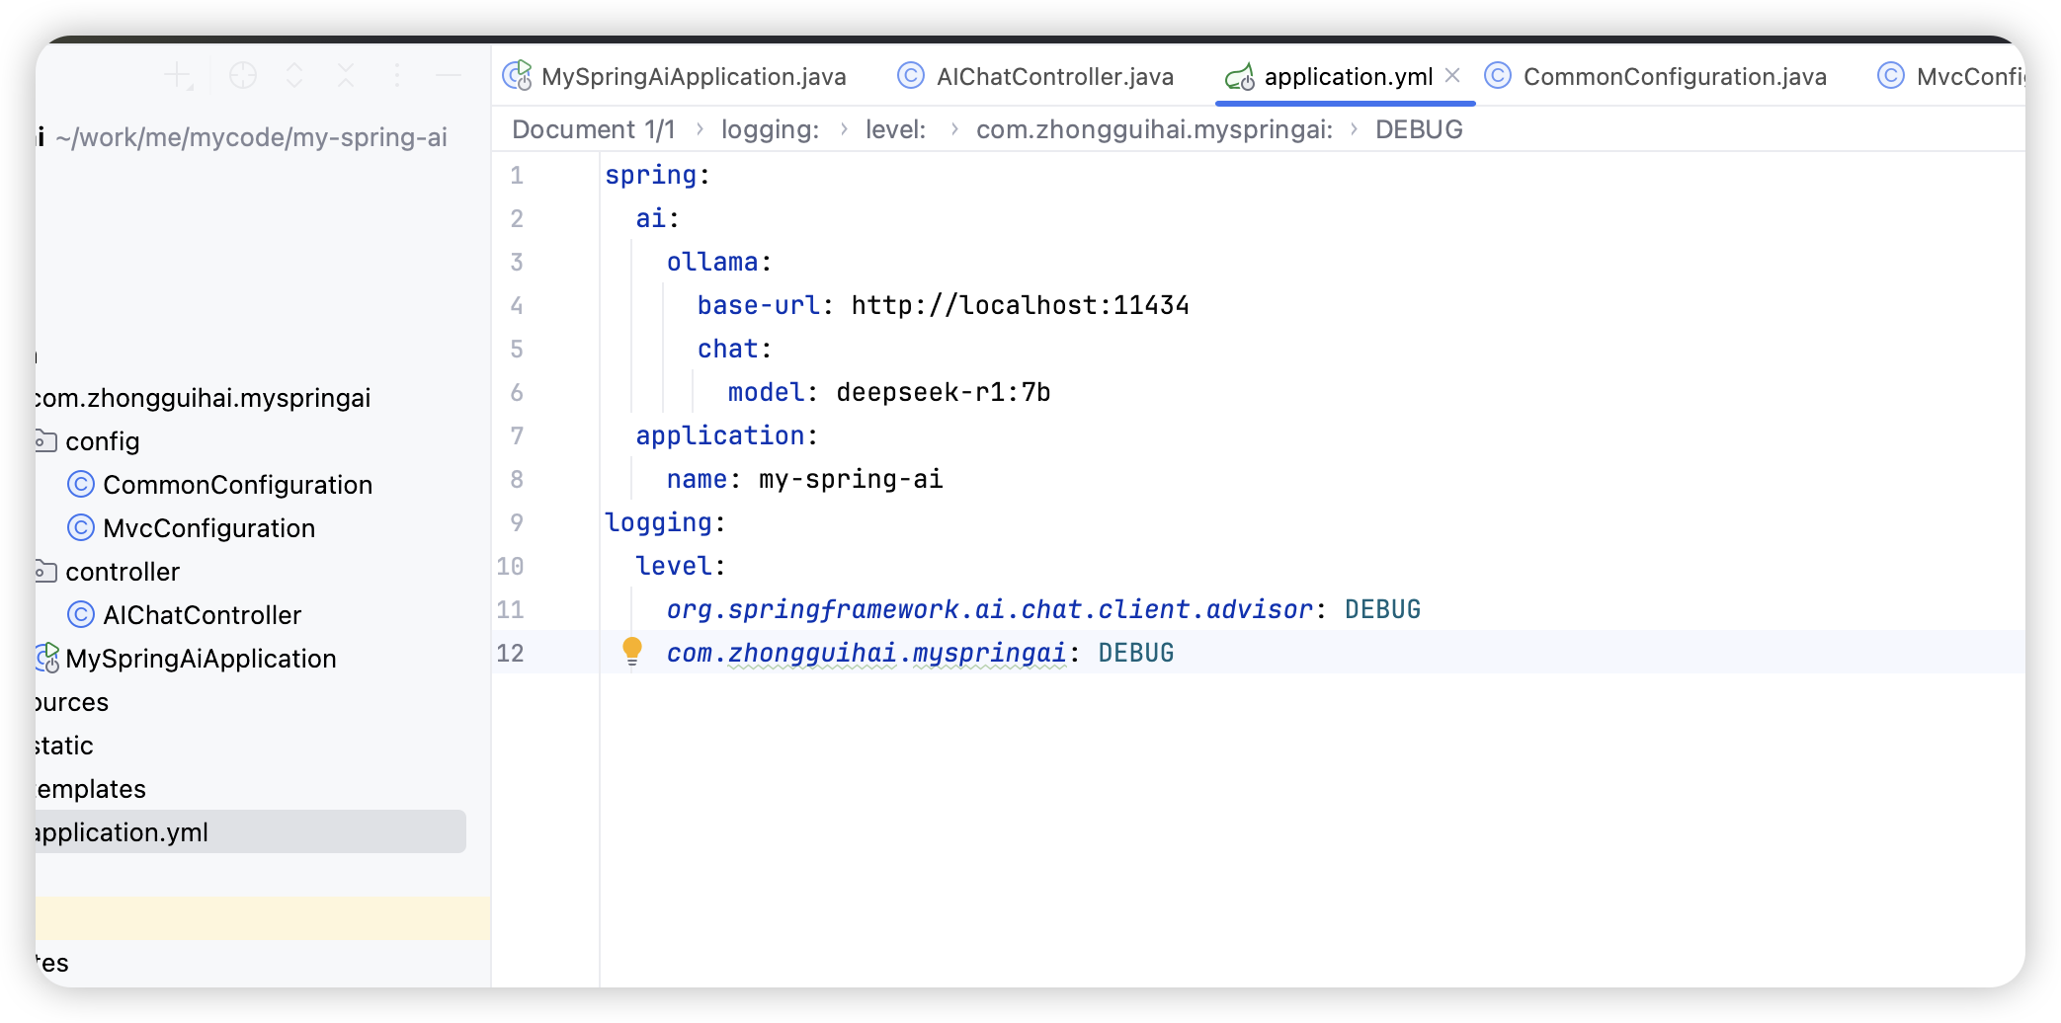
Task: Open the level: breadcrumb dropdown
Action: coord(896,128)
